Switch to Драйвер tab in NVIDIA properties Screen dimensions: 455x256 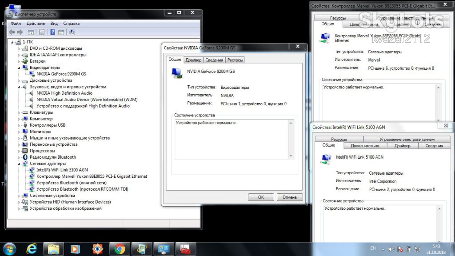click(194, 60)
